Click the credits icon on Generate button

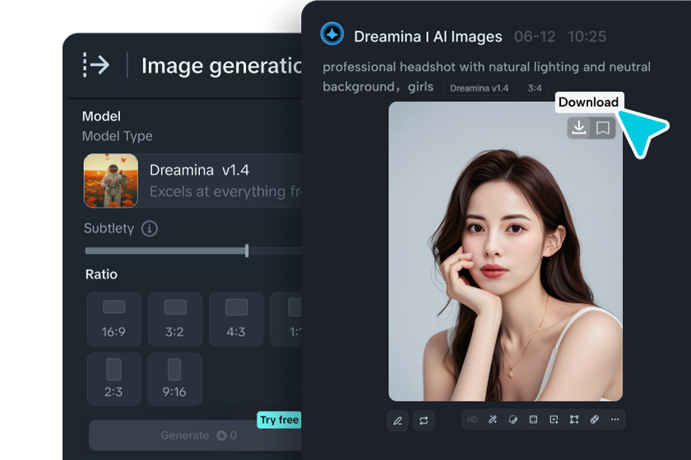(x=221, y=435)
